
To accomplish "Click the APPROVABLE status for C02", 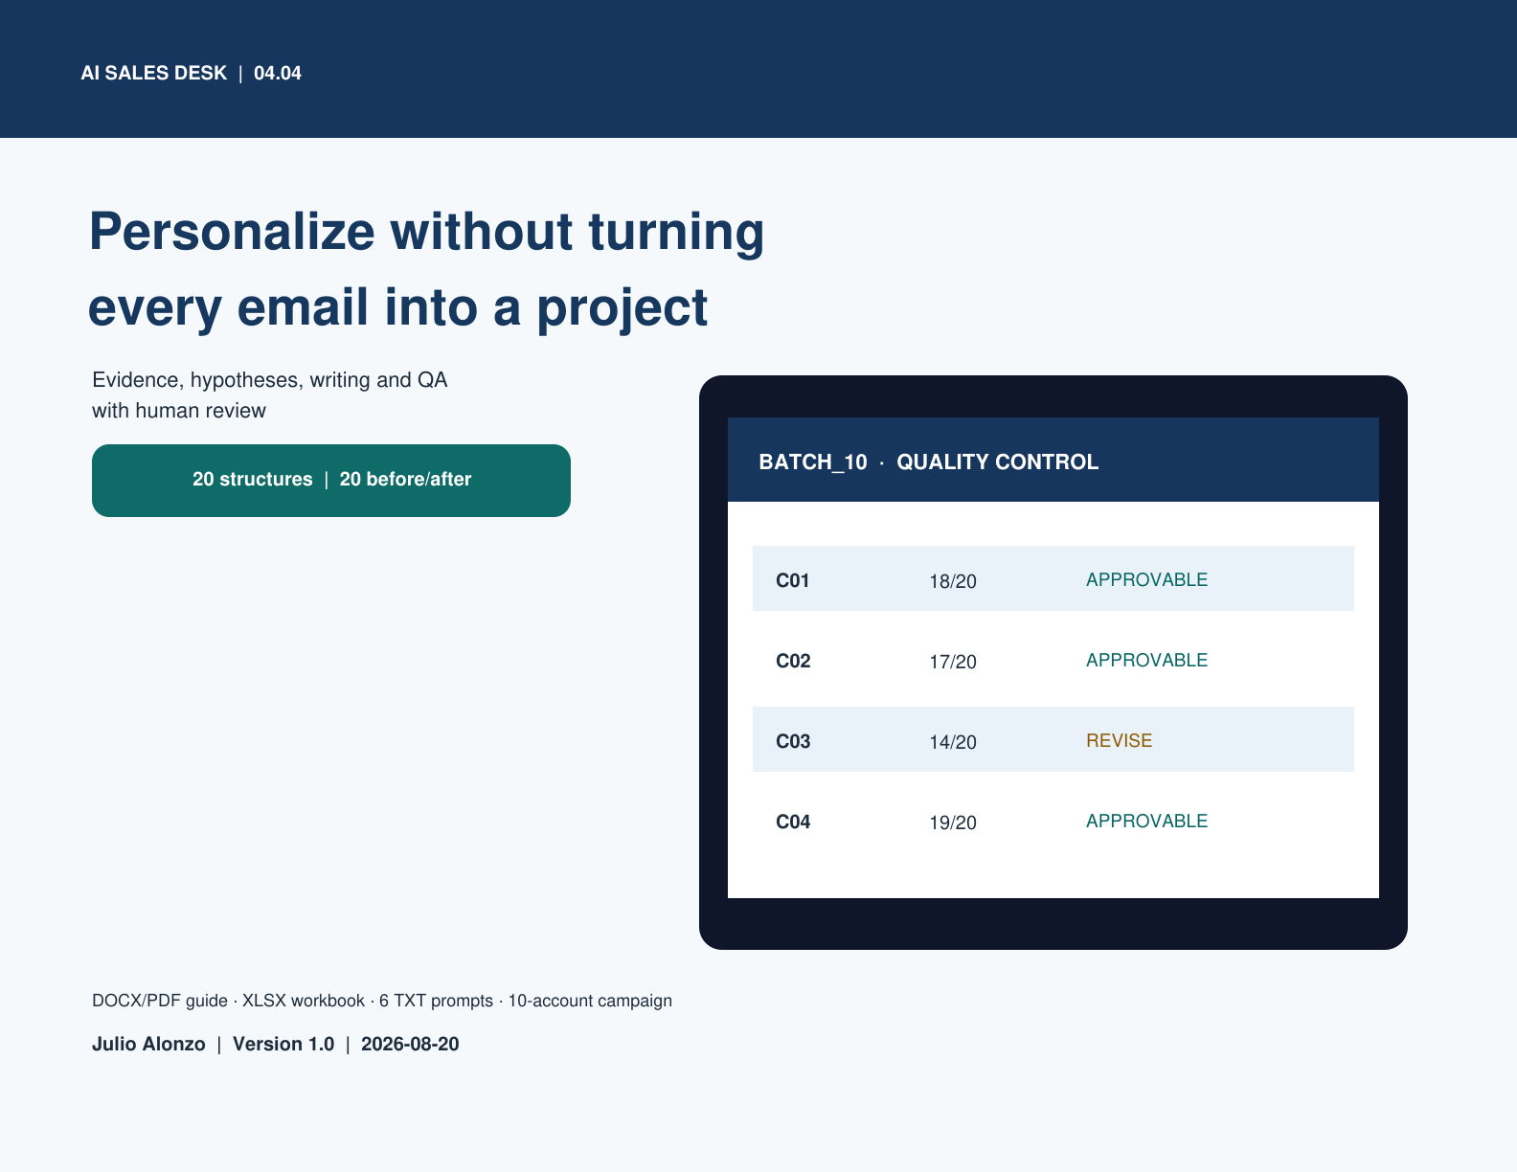I will click(1146, 660).
